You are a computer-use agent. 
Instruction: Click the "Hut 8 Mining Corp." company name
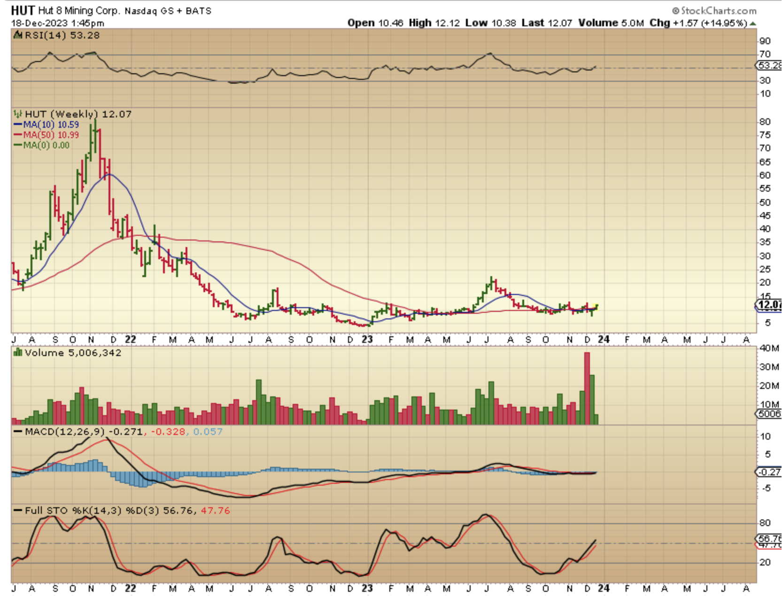click(x=78, y=10)
